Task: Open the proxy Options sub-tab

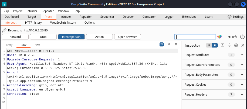Action: point(90,23)
